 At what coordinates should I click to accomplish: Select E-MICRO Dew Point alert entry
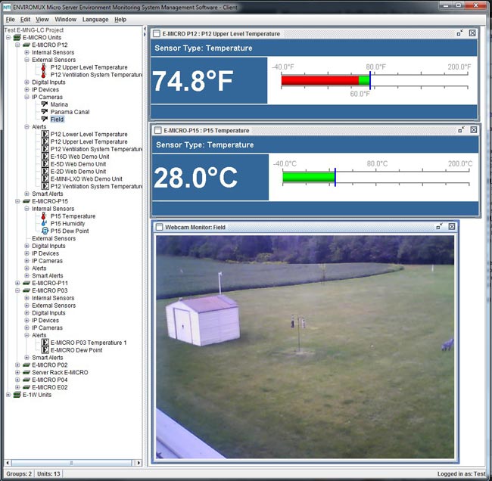76,350
